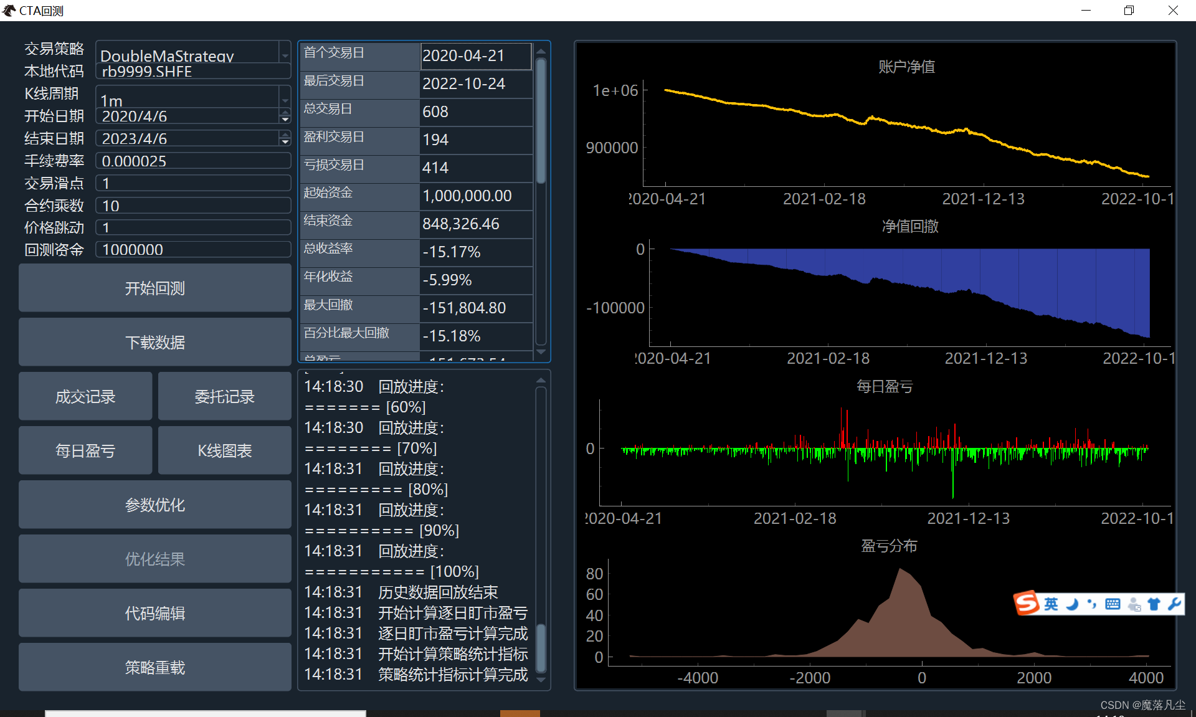Click the 手续费率 input field

[x=193, y=161]
